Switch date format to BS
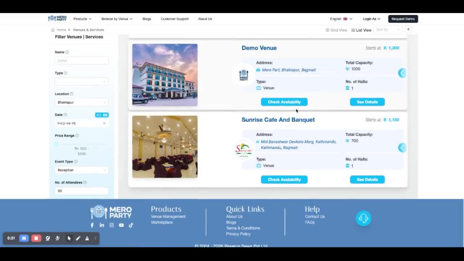 tap(105, 115)
